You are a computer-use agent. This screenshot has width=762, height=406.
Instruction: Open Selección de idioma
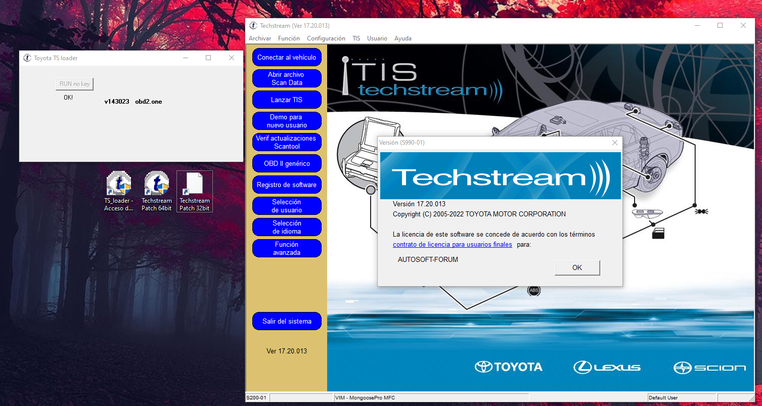[x=287, y=227]
